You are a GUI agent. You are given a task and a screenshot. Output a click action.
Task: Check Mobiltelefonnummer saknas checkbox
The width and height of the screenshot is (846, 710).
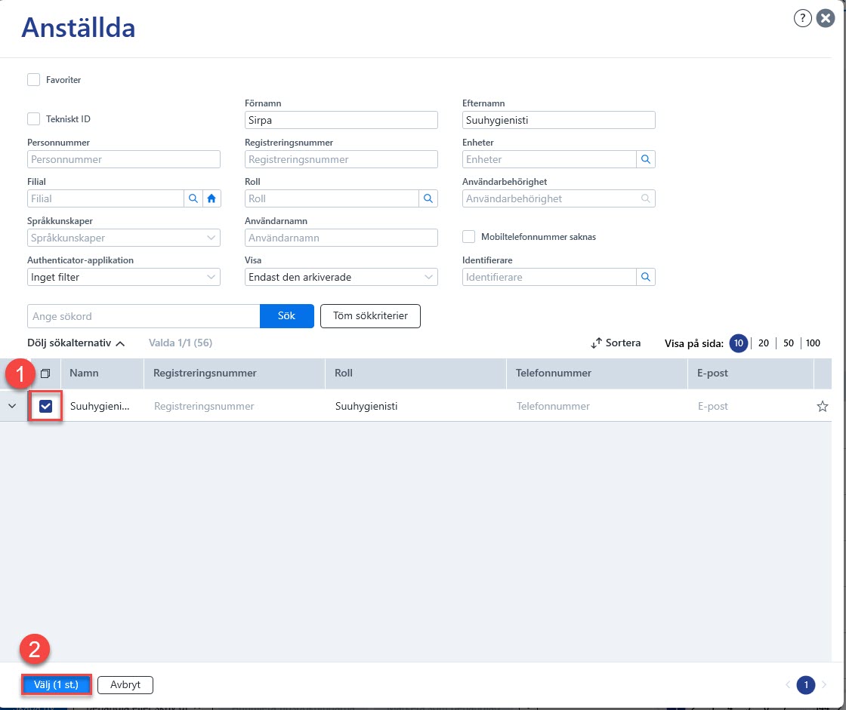pyautogui.click(x=469, y=237)
